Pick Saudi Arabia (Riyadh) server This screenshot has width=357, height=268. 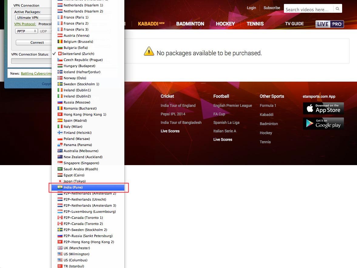click(x=88, y=169)
